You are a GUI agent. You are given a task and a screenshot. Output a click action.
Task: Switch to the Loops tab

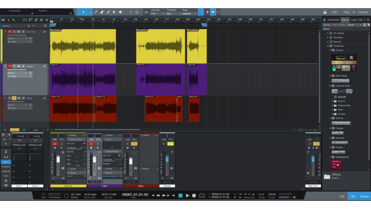pyautogui.click(x=354, y=20)
